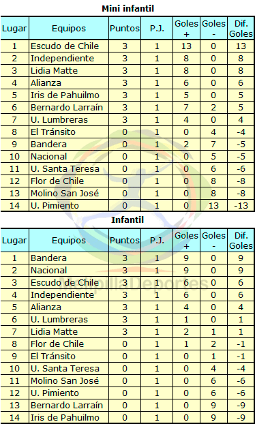Select Iris de Pahuilmo in the Infantil table
Screen dimensions: 255x424
point(65,417)
